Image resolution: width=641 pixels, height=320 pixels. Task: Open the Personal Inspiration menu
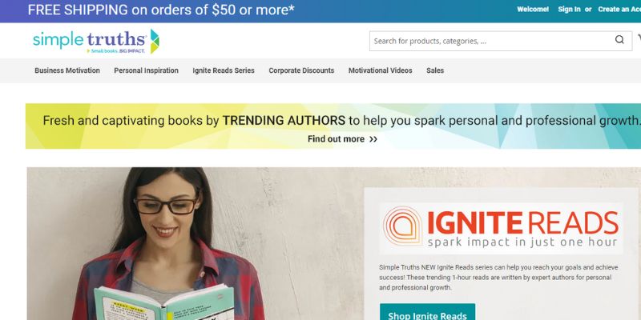146,70
